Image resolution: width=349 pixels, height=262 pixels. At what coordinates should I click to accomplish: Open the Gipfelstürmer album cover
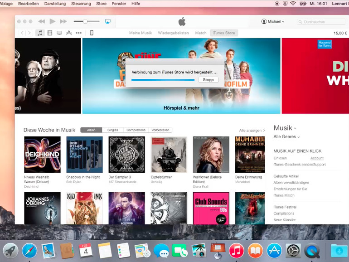(x=169, y=155)
